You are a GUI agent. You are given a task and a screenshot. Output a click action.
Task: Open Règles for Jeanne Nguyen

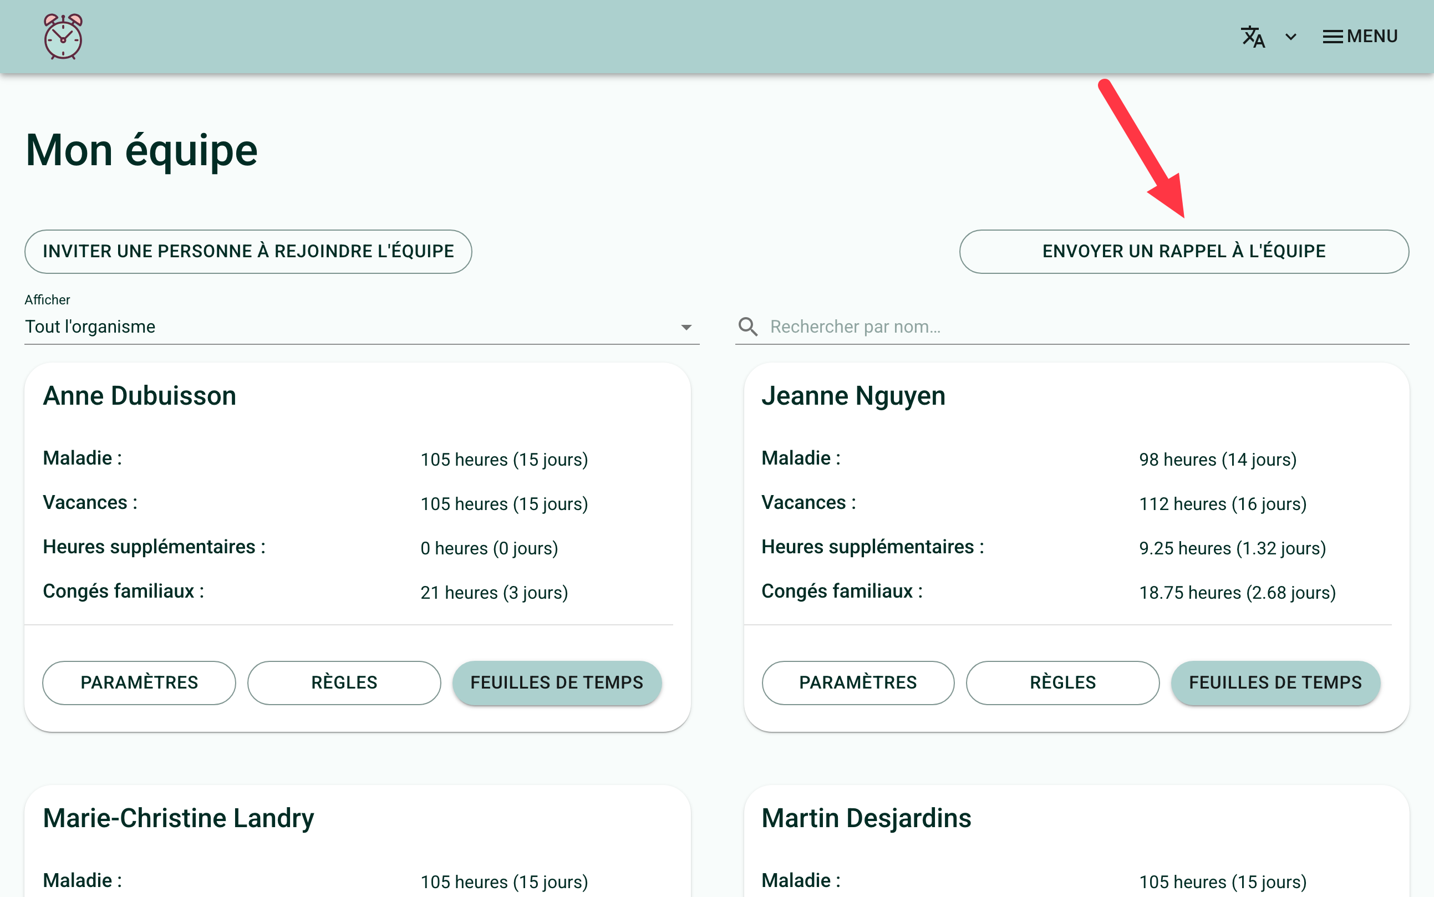[1062, 683]
